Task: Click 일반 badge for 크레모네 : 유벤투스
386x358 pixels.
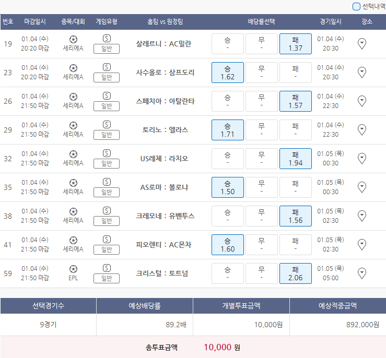Action: (107, 221)
